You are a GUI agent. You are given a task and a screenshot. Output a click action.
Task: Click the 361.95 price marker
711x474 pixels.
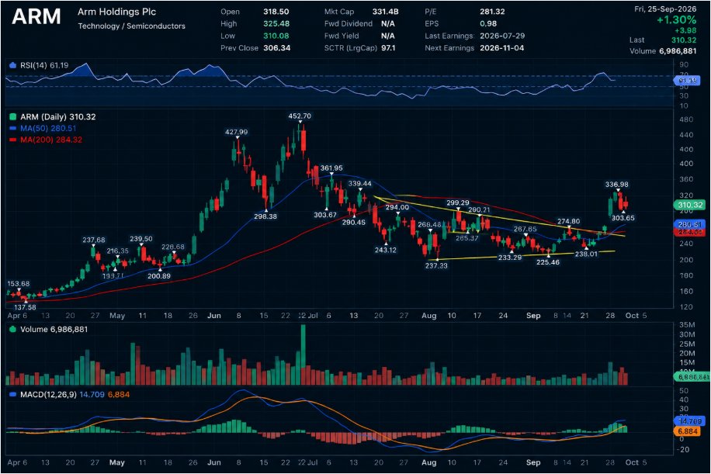pyautogui.click(x=331, y=168)
